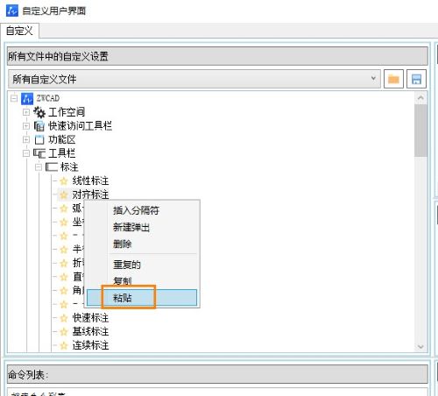
Task: Click the gear icon beside 工作空间
Action: click(39, 112)
